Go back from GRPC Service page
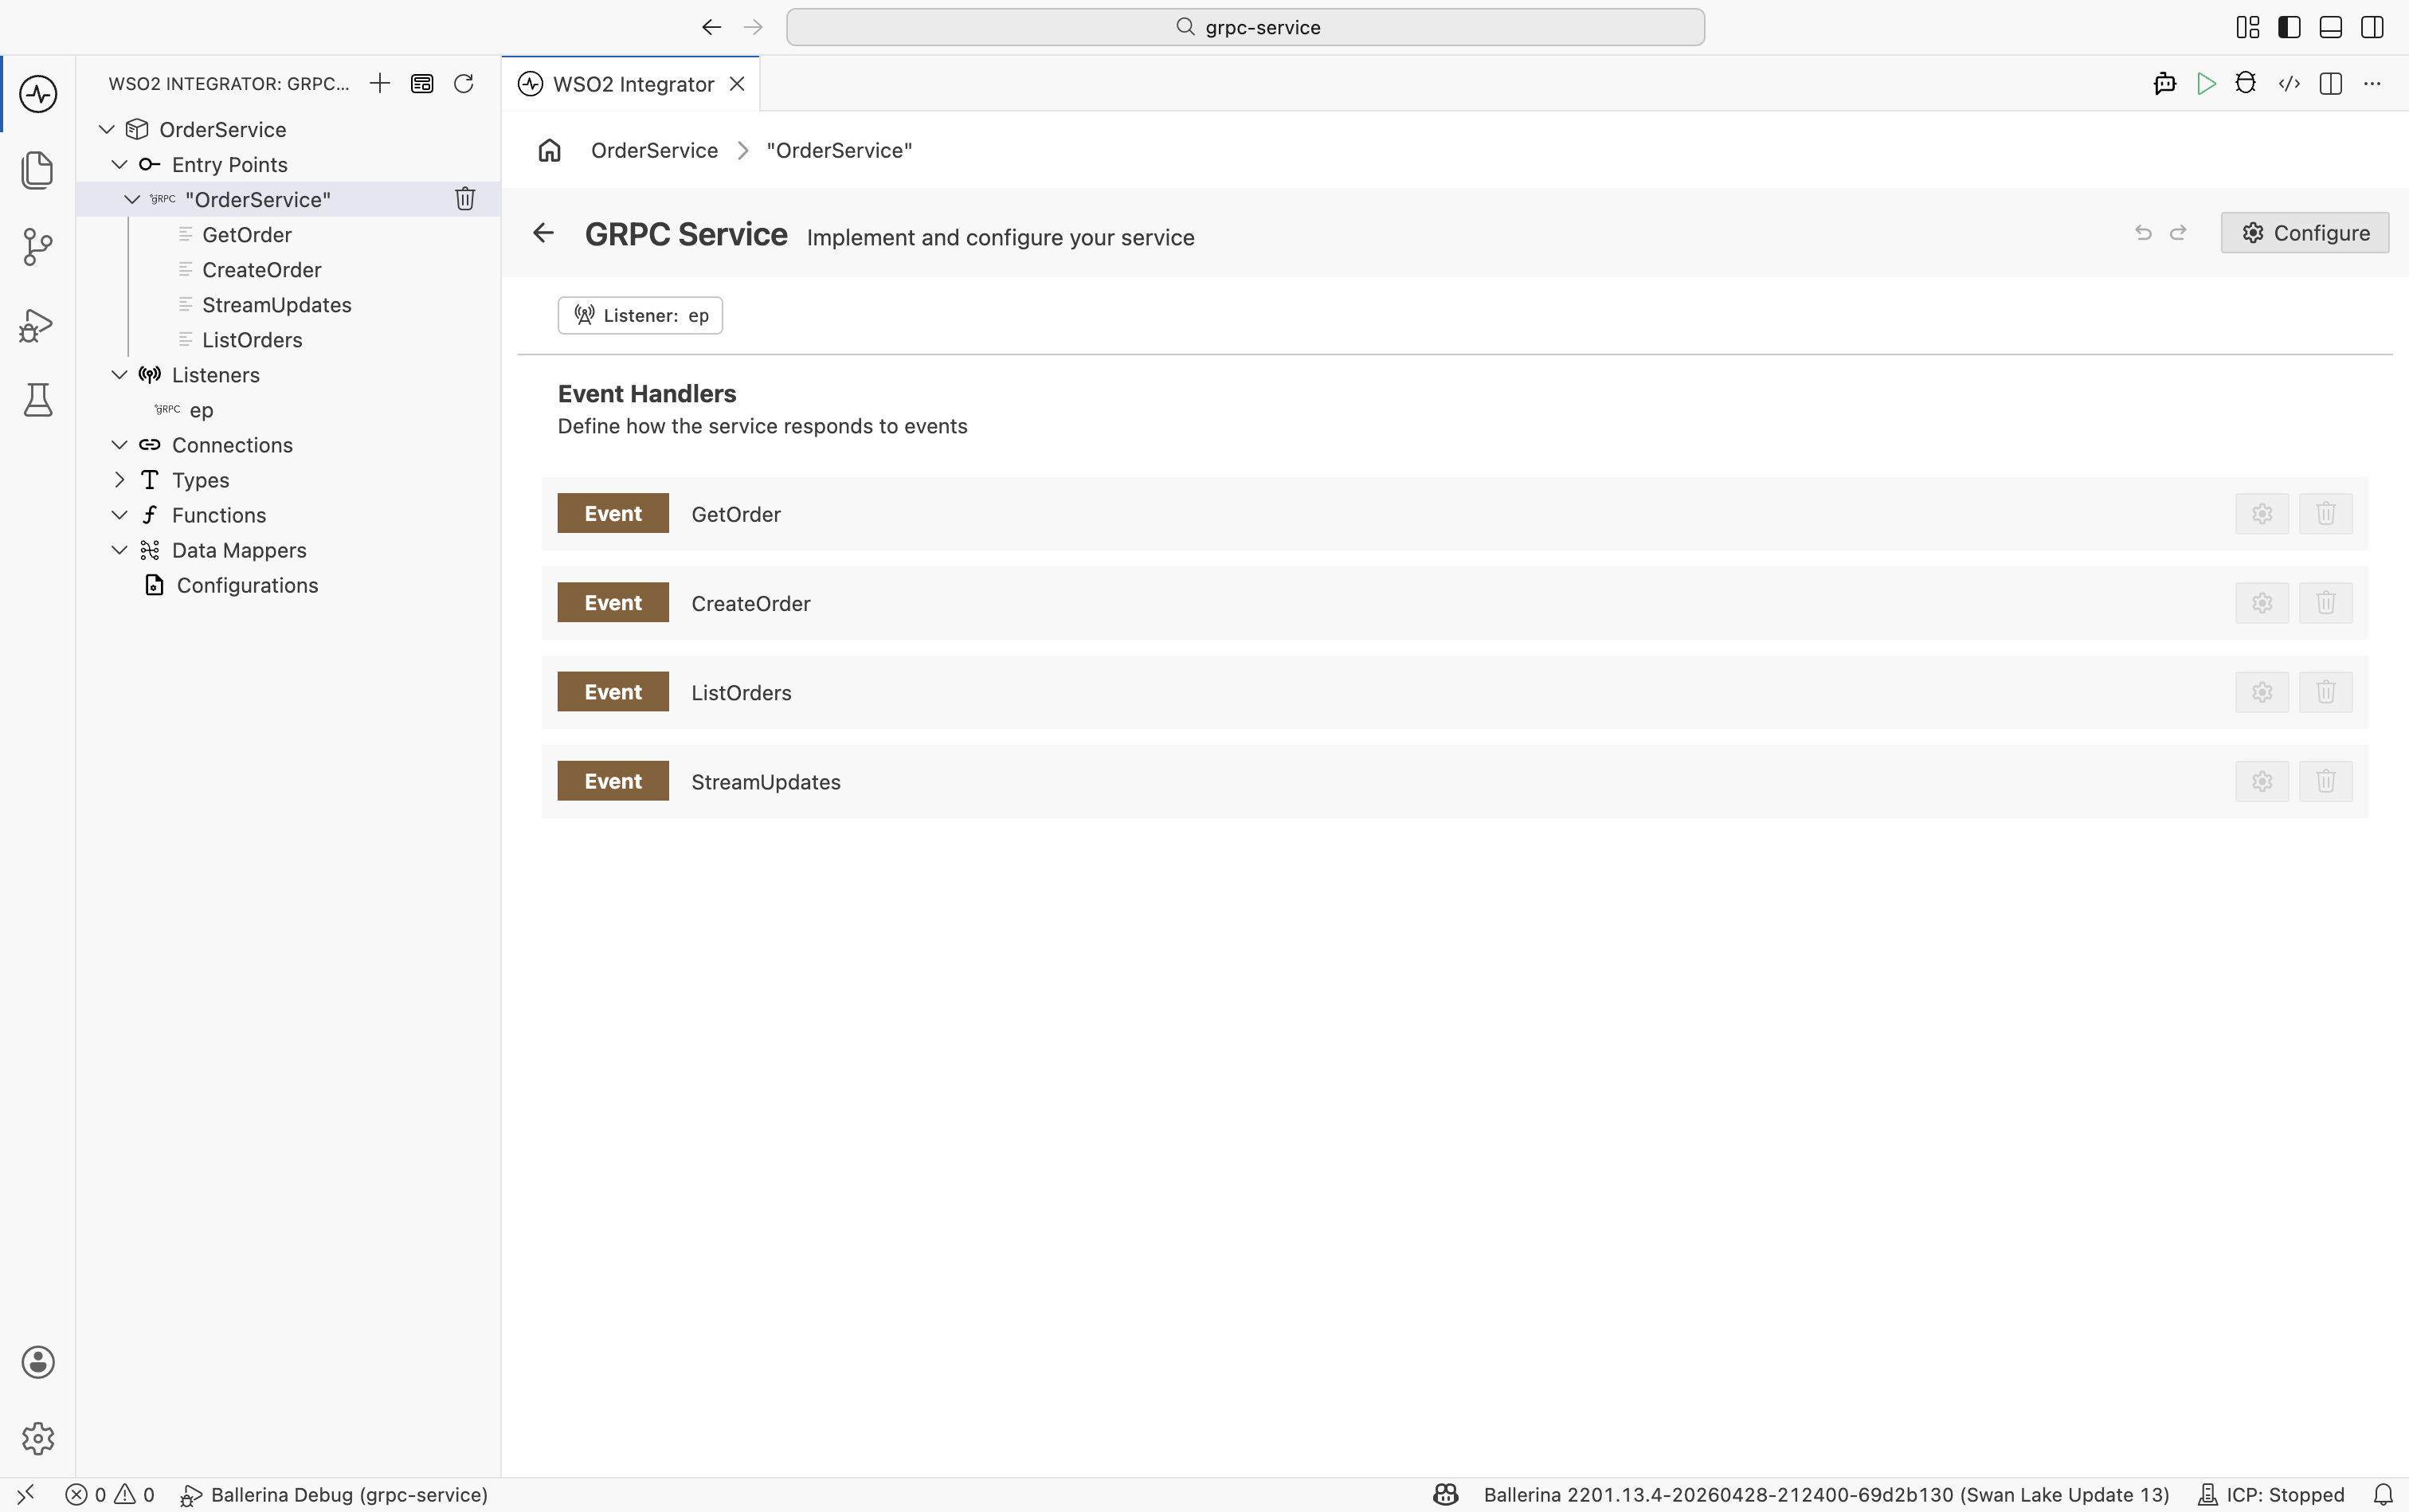 pyautogui.click(x=543, y=233)
